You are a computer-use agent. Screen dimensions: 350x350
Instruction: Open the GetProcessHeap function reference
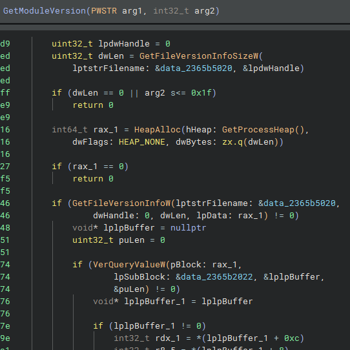coord(258,130)
